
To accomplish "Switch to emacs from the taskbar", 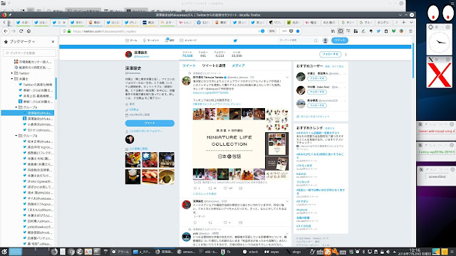I will [x=187, y=252].
